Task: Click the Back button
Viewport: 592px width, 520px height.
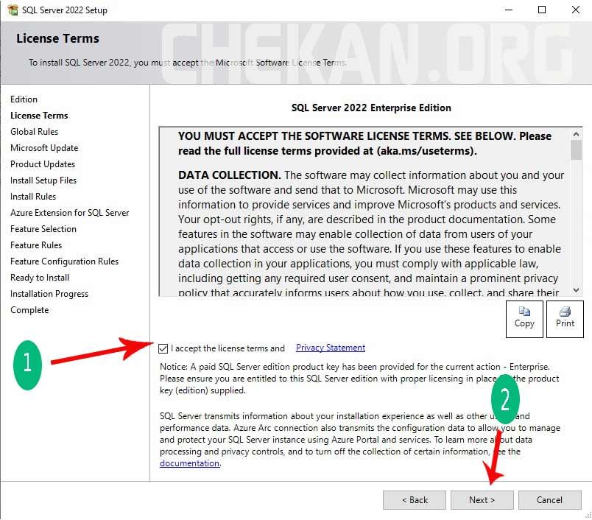Action: [415, 500]
